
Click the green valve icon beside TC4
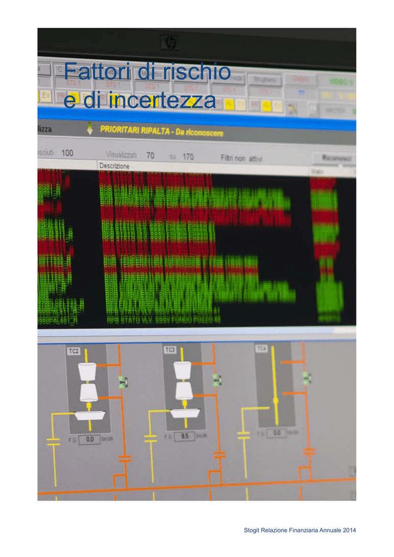tap(307, 376)
